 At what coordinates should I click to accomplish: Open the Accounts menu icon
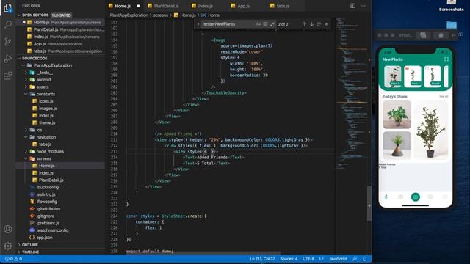[8, 229]
